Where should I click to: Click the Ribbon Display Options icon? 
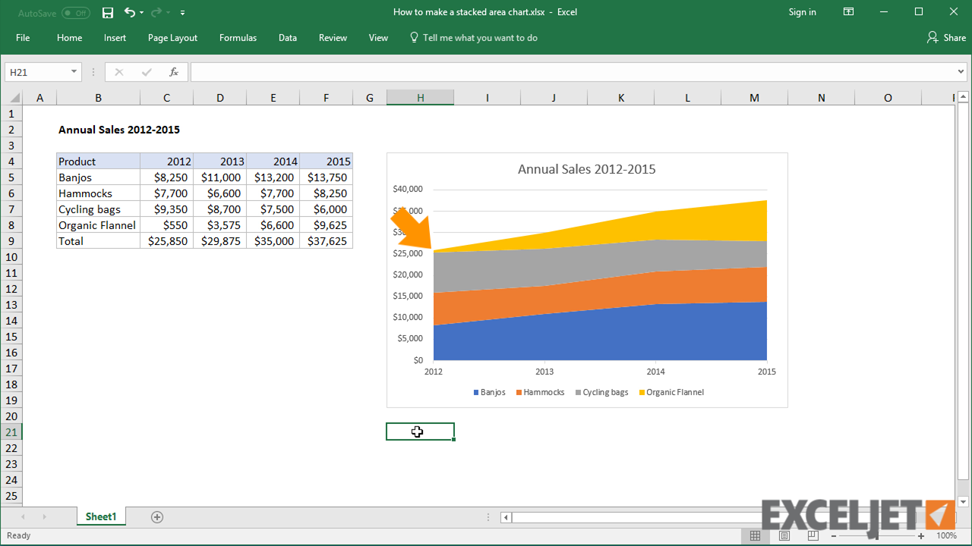(848, 12)
